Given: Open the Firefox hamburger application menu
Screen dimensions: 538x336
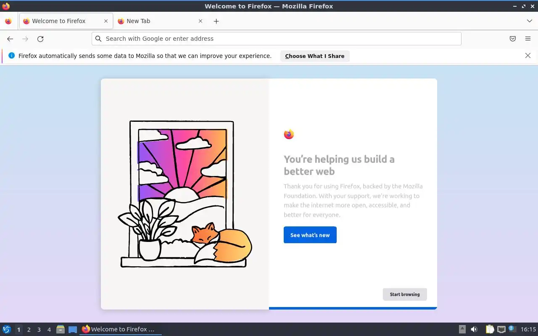Looking at the screenshot, I should [x=528, y=39].
